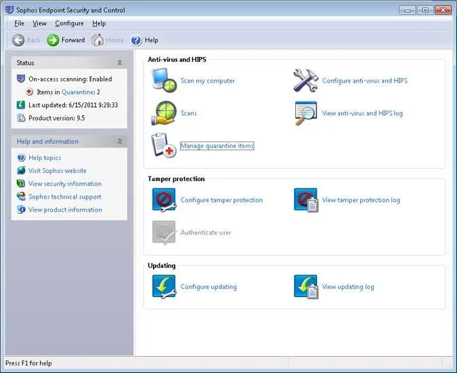The image size is (457, 373).
Task: Open the Configure menu
Action: coord(69,23)
